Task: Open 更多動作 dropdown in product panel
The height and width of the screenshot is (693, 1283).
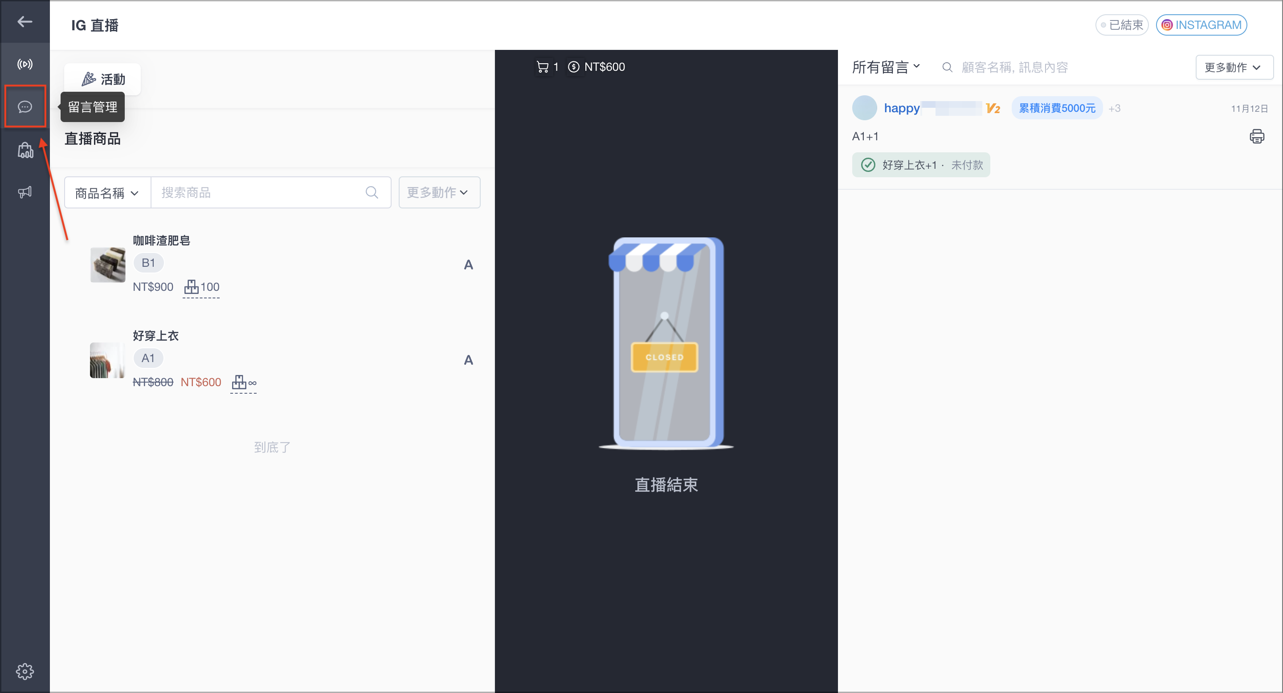Action: tap(439, 192)
